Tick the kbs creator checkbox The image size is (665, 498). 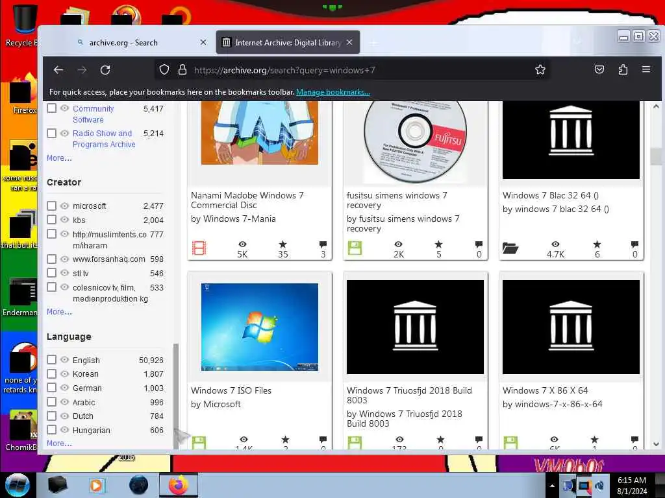click(x=52, y=220)
